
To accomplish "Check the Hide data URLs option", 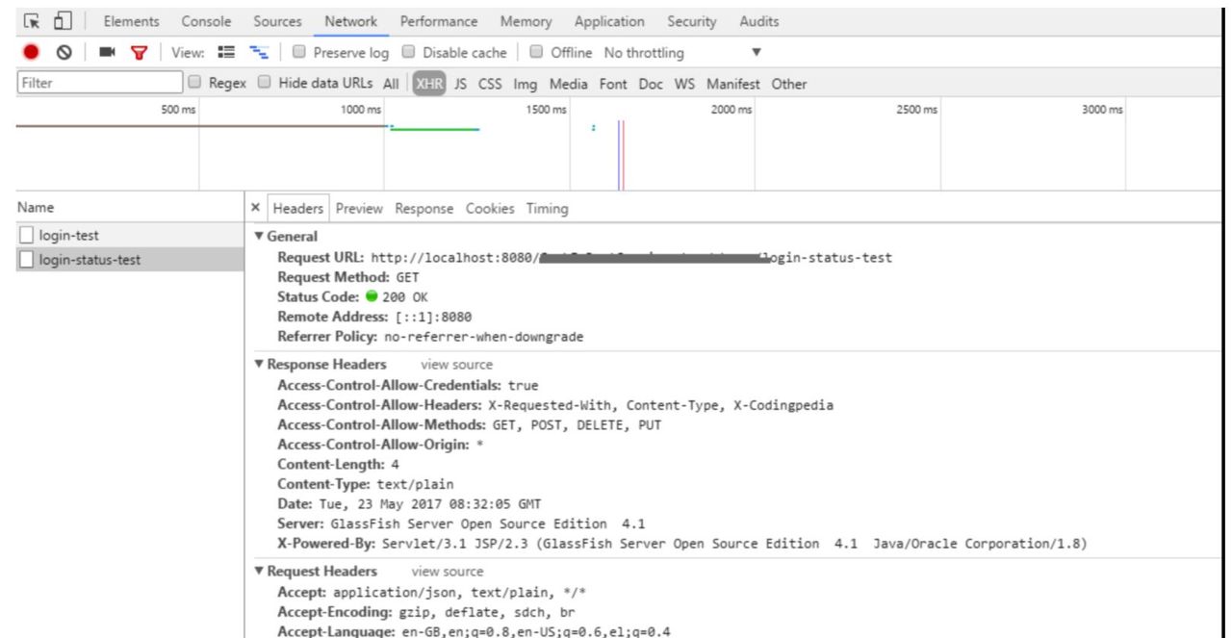I will [265, 84].
